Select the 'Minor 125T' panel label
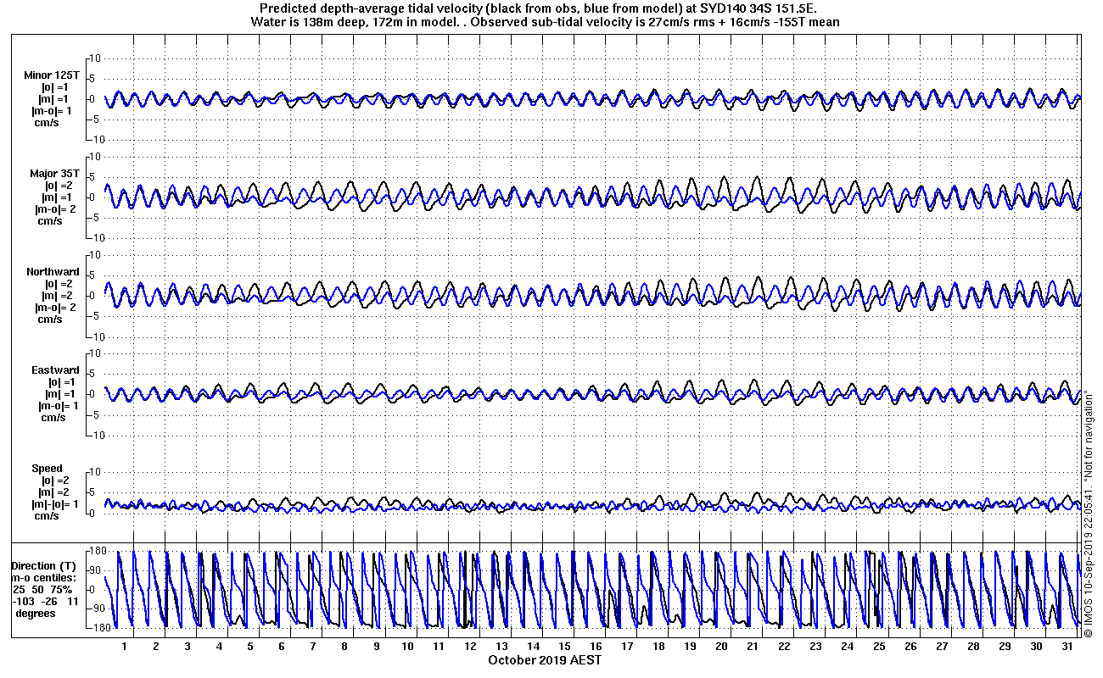This screenshot has height=678, width=1103. click(x=53, y=76)
